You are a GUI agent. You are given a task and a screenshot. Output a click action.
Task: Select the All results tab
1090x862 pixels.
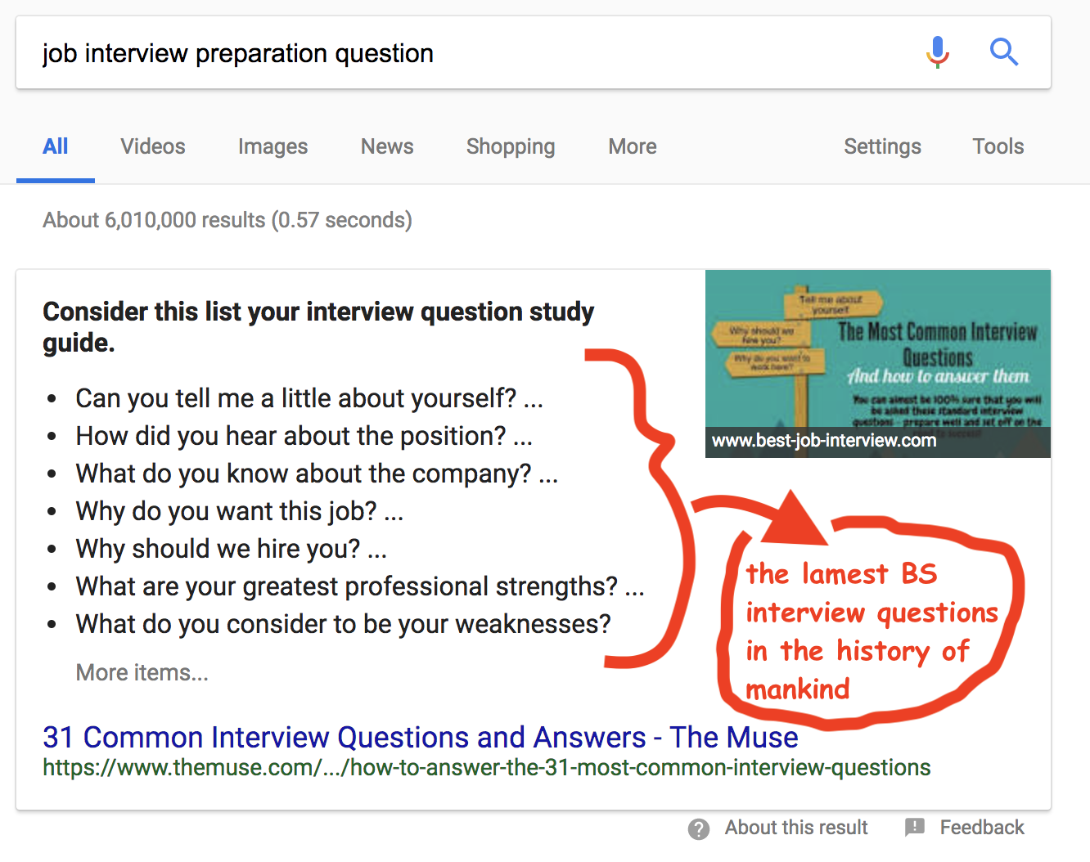(x=55, y=146)
